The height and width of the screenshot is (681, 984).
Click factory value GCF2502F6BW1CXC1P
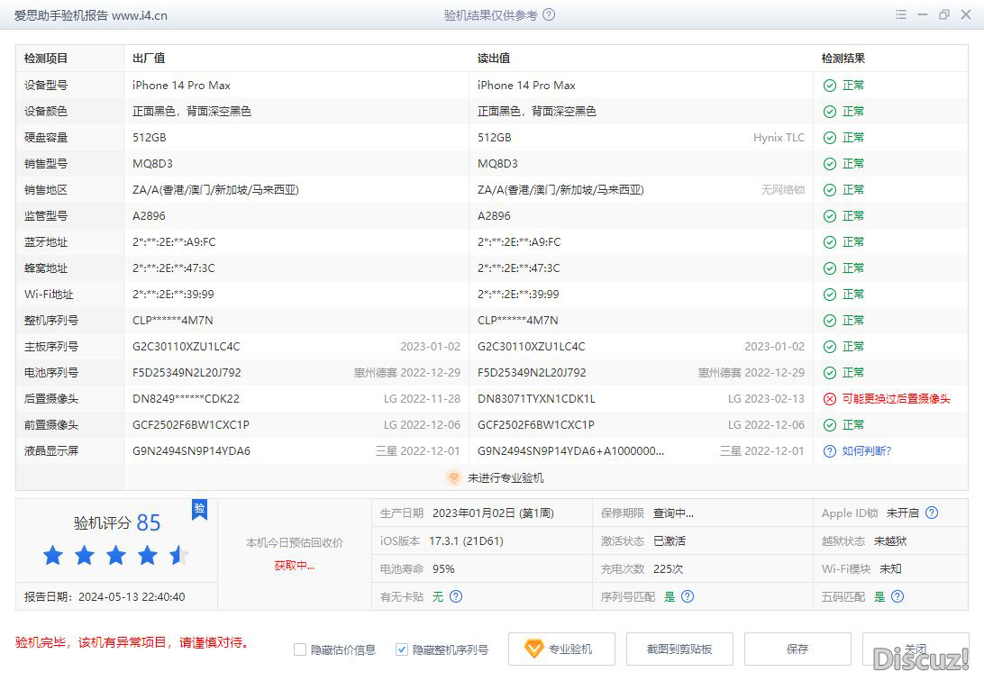(x=191, y=425)
